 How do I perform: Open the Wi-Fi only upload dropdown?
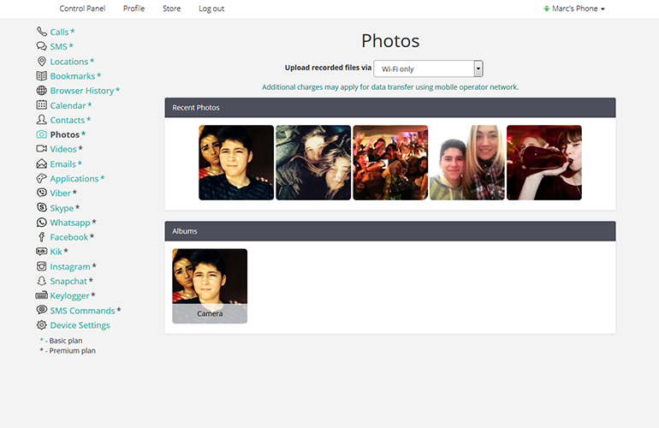pos(428,68)
